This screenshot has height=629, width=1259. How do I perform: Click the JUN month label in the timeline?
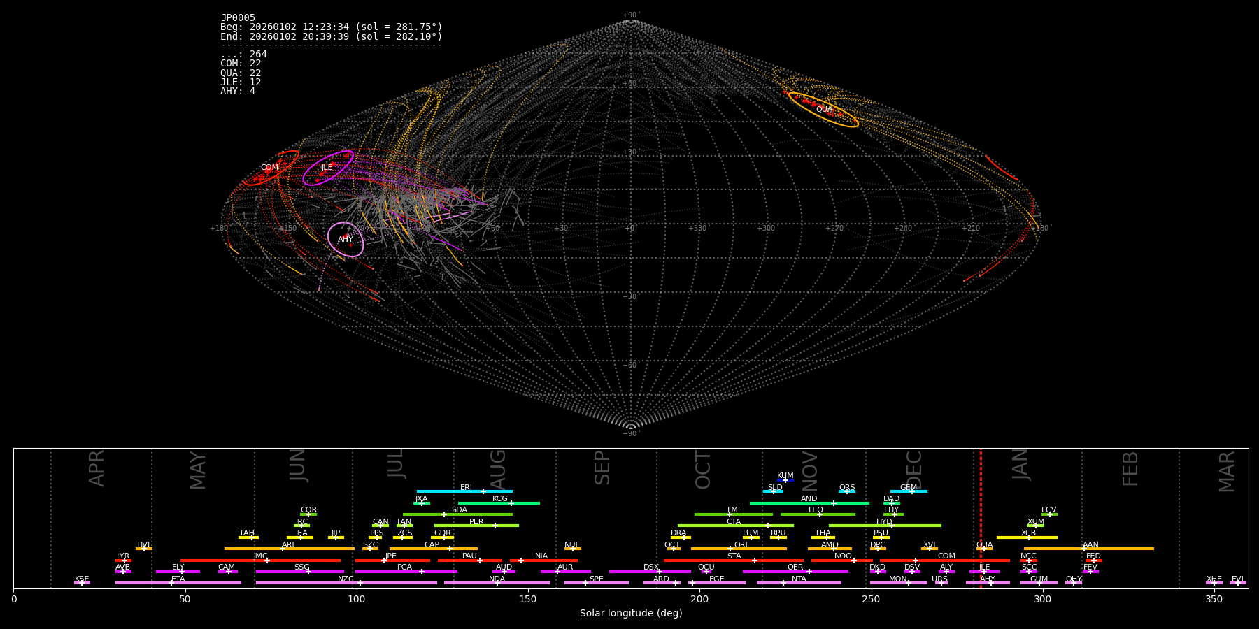[298, 465]
